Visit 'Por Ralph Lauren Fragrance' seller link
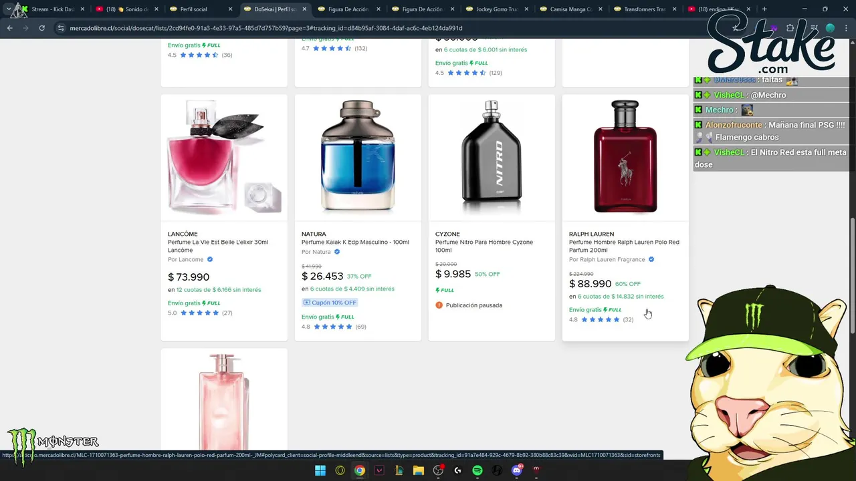The width and height of the screenshot is (856, 481). click(607, 259)
